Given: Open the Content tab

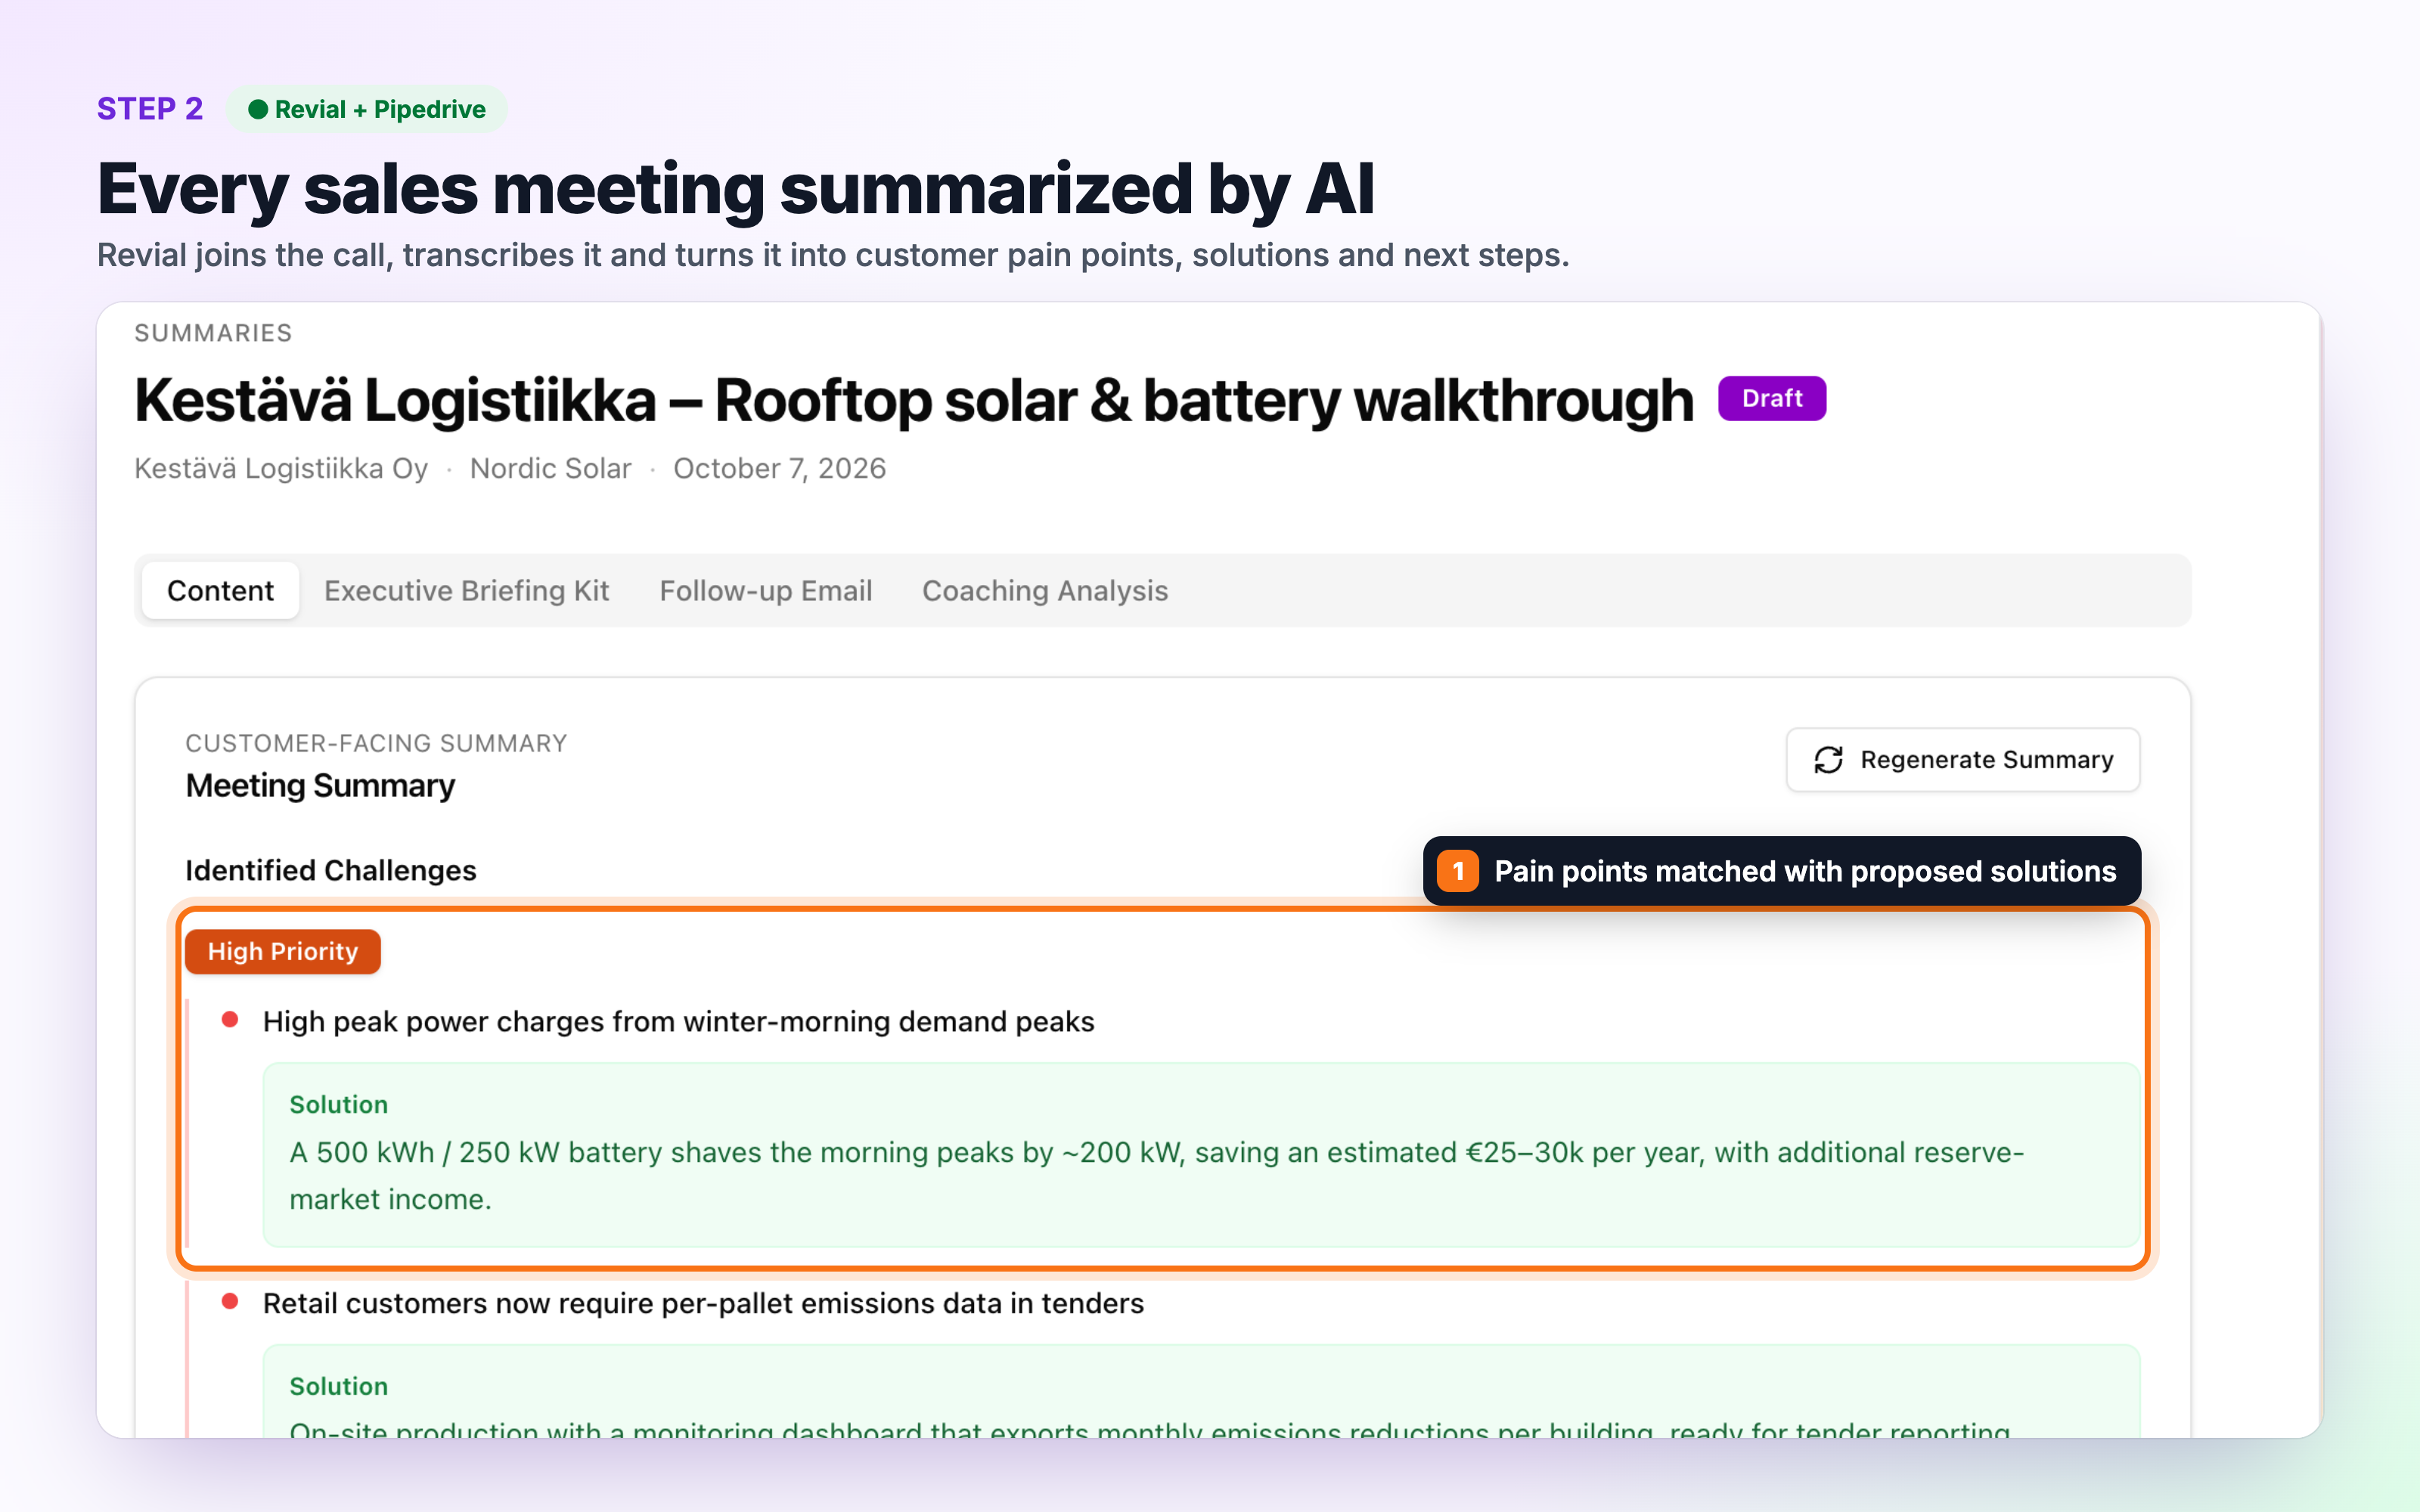Looking at the screenshot, I should pos(220,591).
